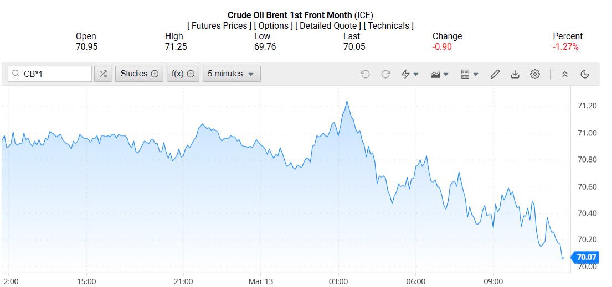Click the f(x) expression button
612x287 pixels.
click(x=183, y=74)
